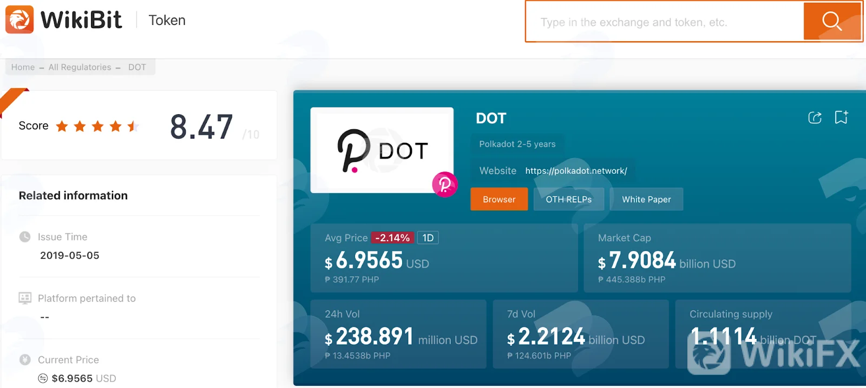Click the $238.891 million 24h volume
866x388 pixels.
click(x=401, y=337)
